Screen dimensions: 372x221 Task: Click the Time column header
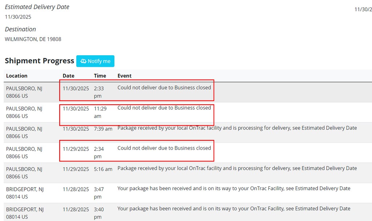pyautogui.click(x=100, y=76)
